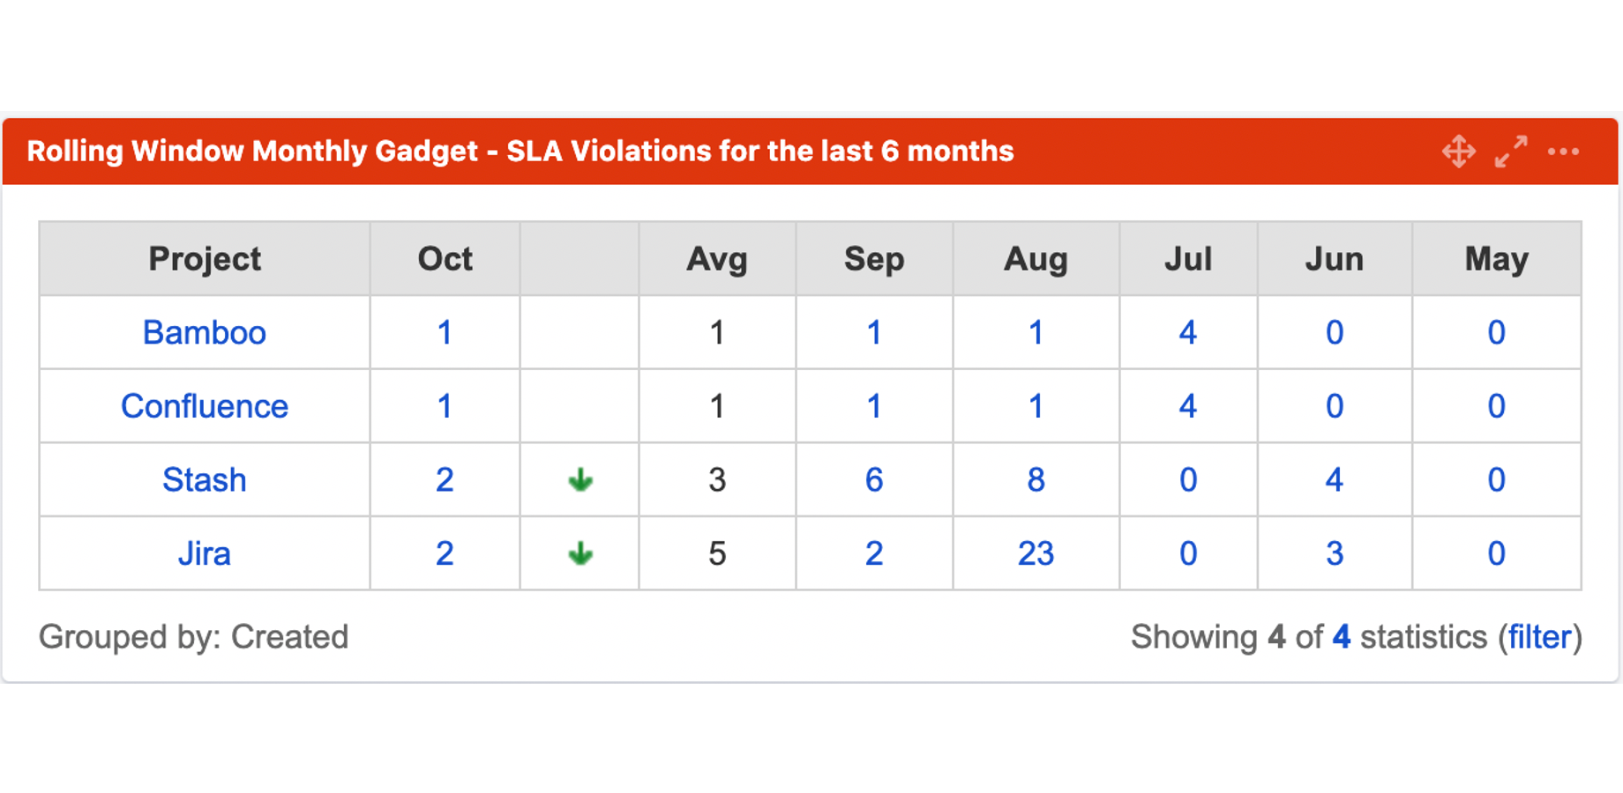1623x793 pixels.
Task: Open the Bamboo project link
Action: 205,333
